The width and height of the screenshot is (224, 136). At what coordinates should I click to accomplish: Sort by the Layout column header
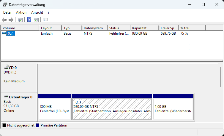coord(51,28)
